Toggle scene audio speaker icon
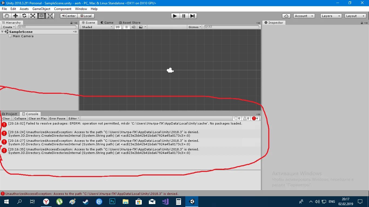This screenshot has height=207, width=369. coord(133,27)
